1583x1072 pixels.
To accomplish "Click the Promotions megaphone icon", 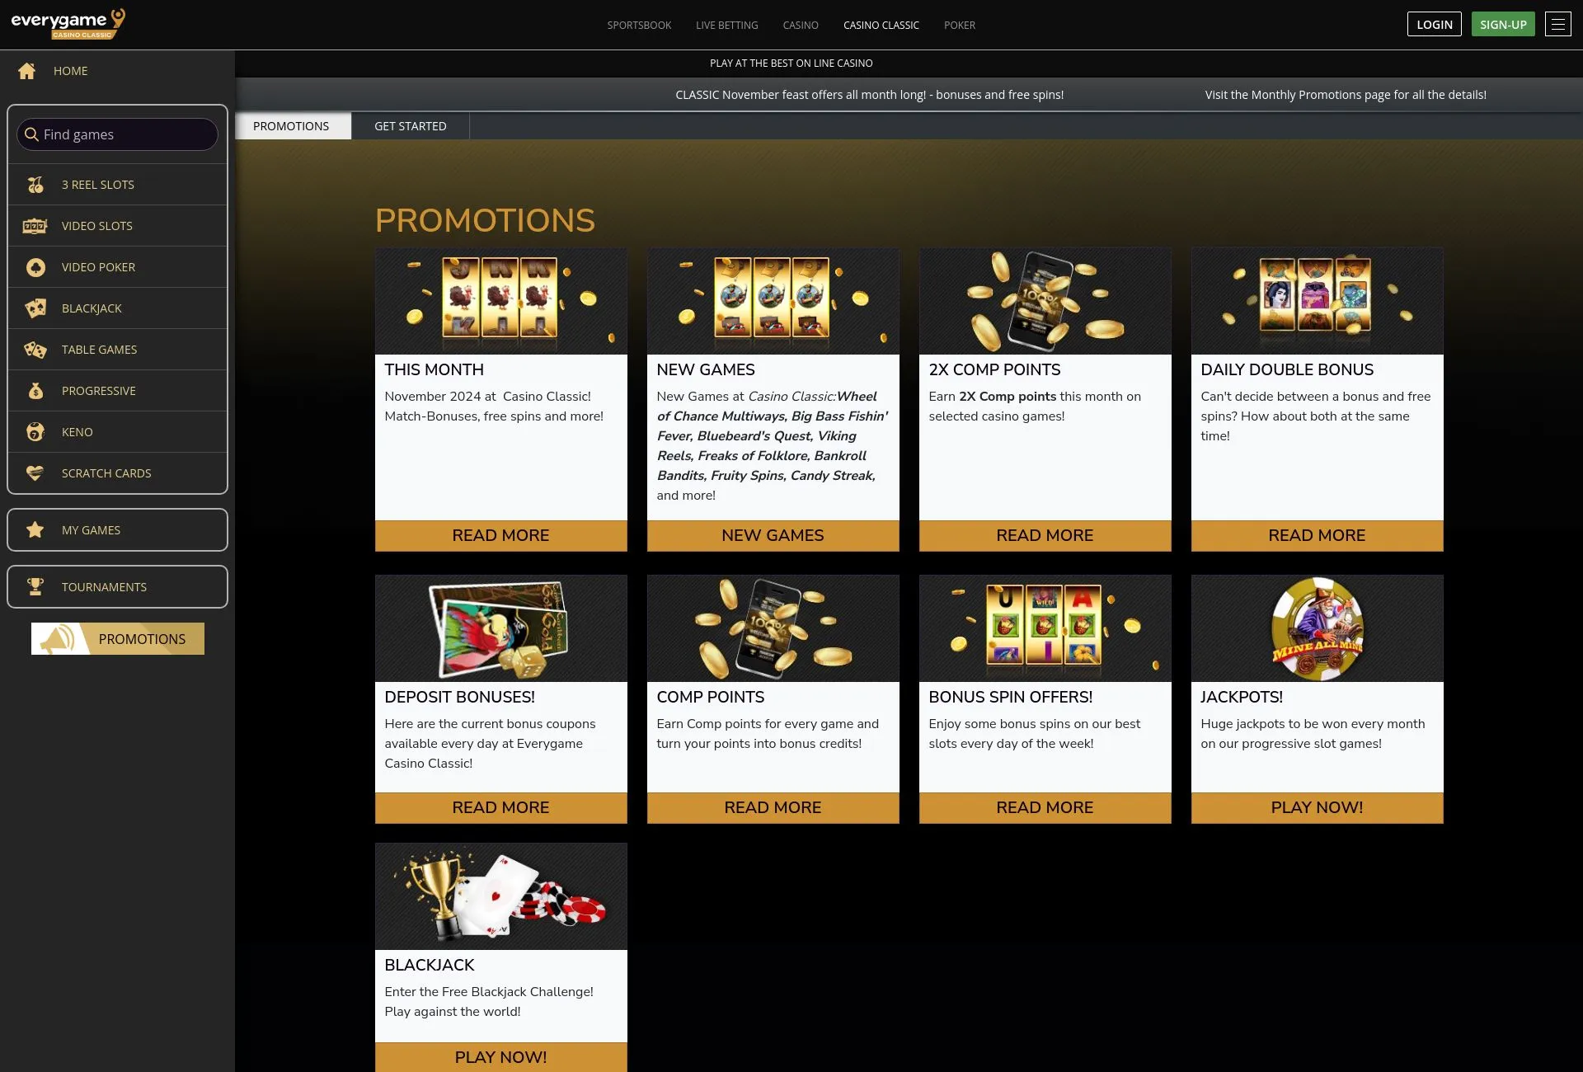I will click(x=58, y=639).
